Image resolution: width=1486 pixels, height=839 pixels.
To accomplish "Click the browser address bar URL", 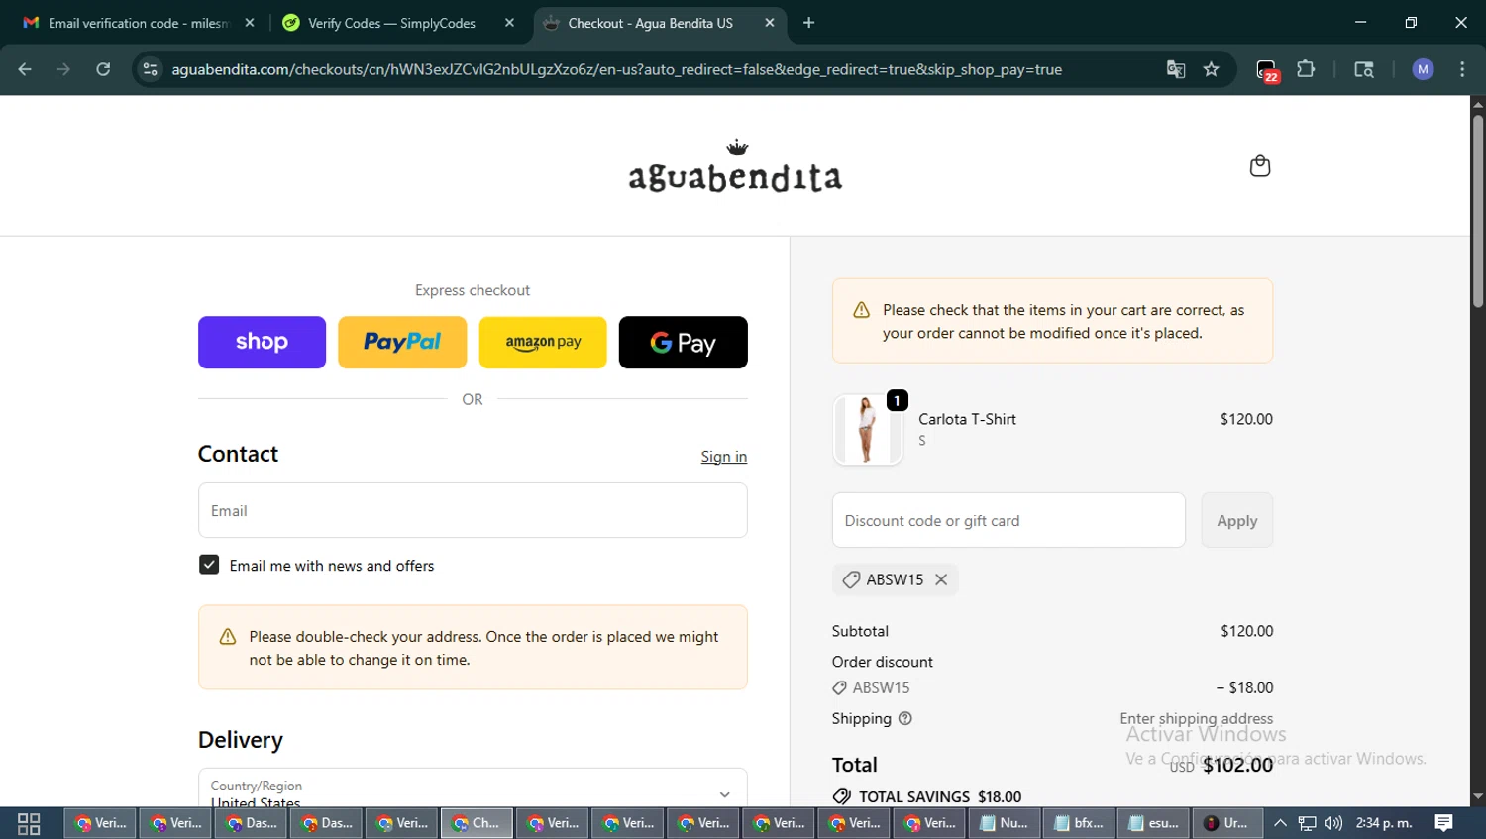I will (616, 69).
